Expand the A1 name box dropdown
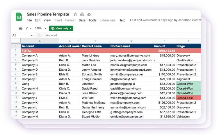Screen dimensions: 219x137 tap(32, 35)
